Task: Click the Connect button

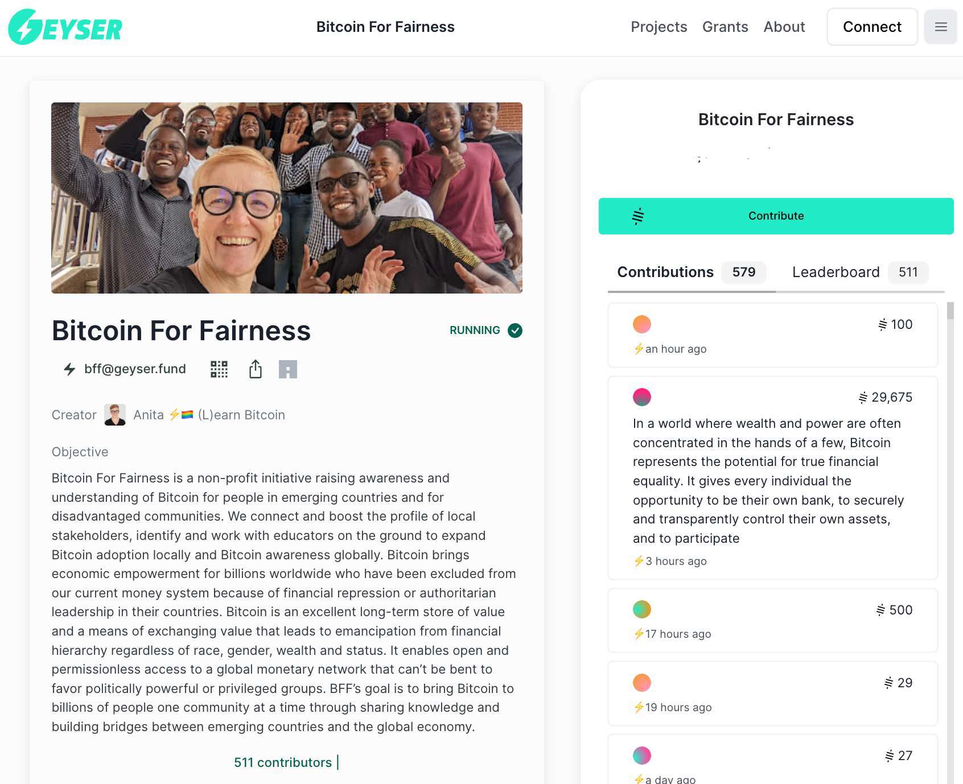Action: tap(872, 27)
